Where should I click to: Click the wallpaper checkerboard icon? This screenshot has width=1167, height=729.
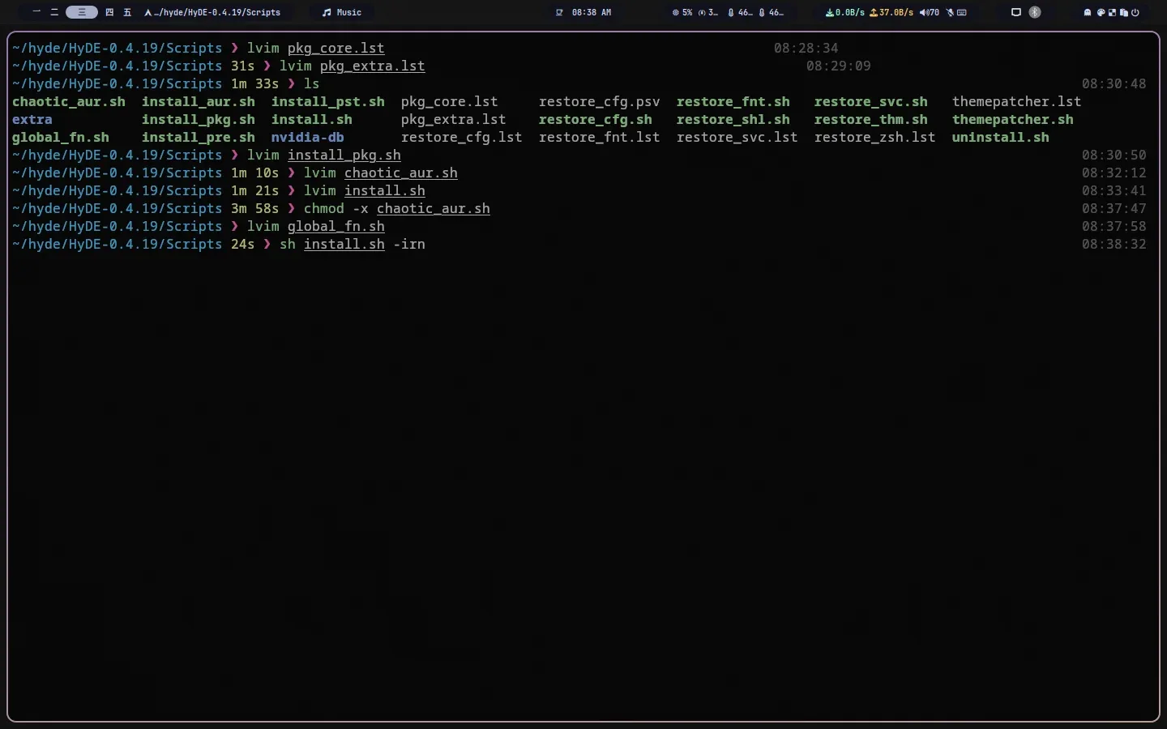[1112, 12]
